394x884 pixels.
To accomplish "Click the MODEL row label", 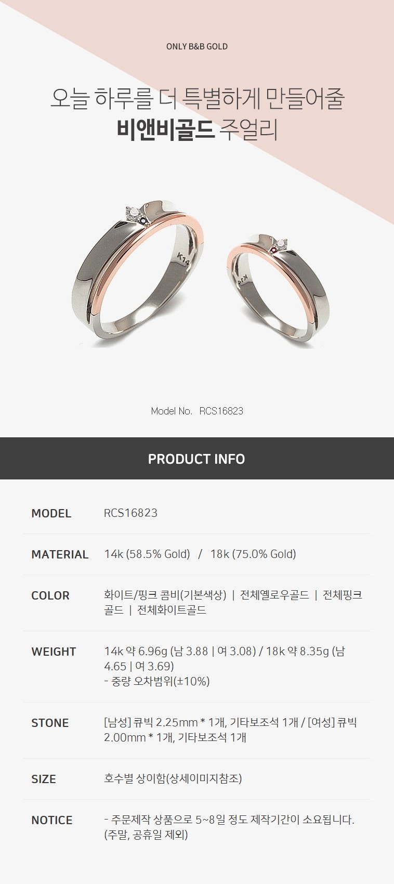I will point(51,513).
